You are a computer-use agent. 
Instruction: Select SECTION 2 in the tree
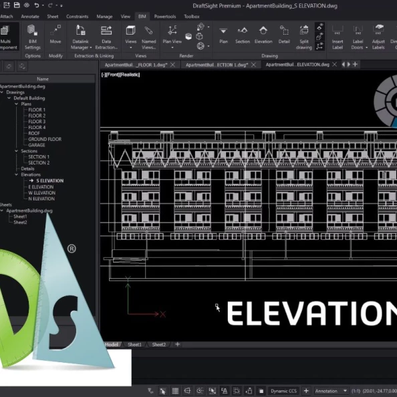tap(39, 162)
